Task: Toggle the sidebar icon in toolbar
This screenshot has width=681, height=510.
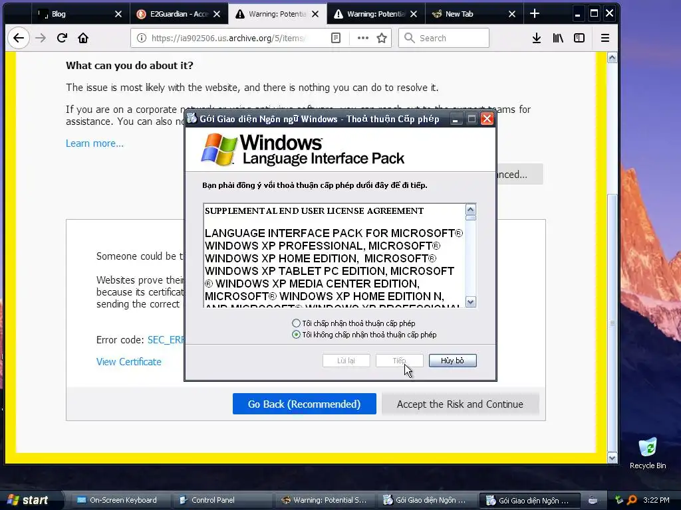Action: (x=579, y=38)
